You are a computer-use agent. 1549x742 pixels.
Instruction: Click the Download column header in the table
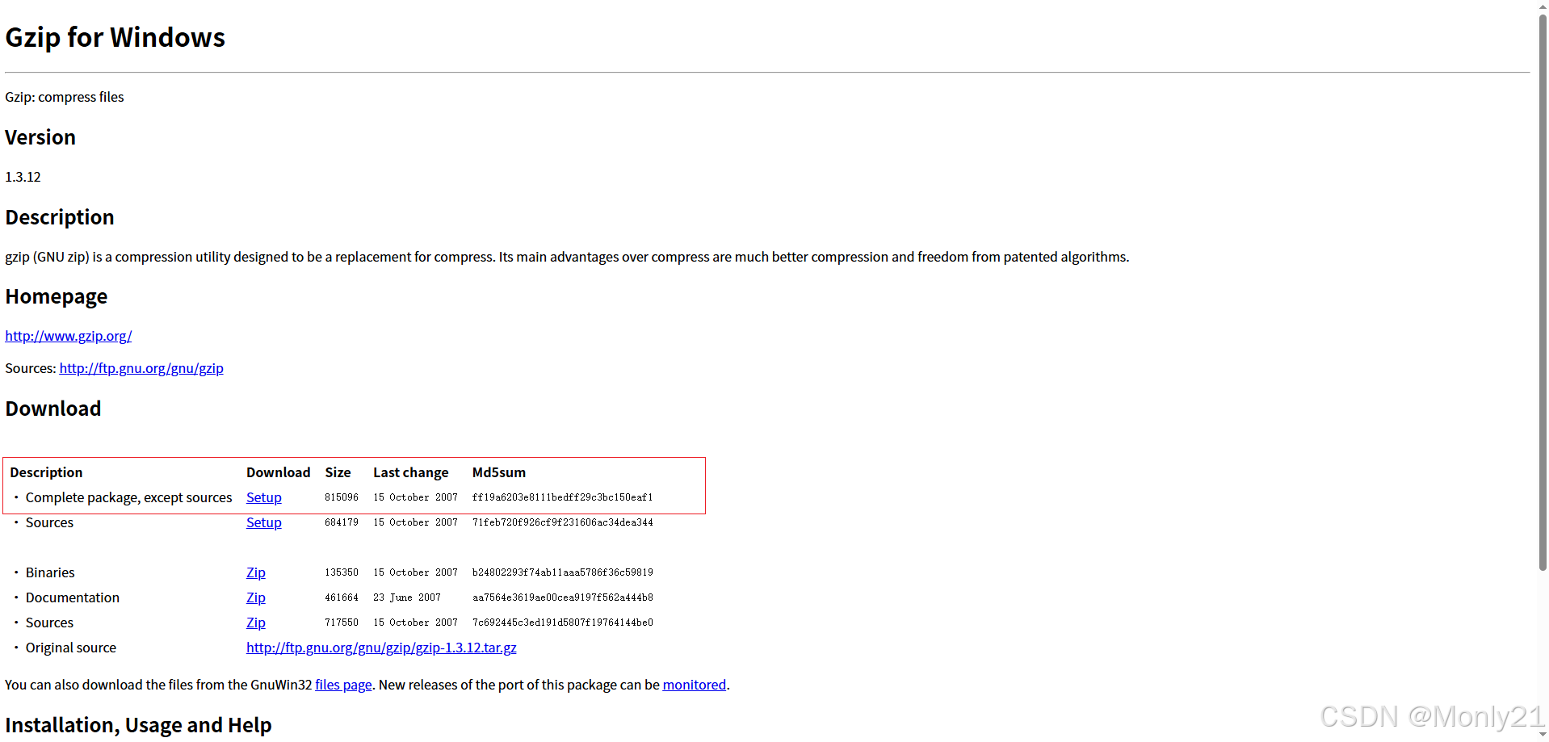[x=279, y=472]
